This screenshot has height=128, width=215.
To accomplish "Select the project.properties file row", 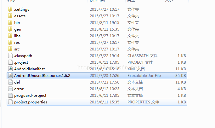I will (x=97, y=102).
